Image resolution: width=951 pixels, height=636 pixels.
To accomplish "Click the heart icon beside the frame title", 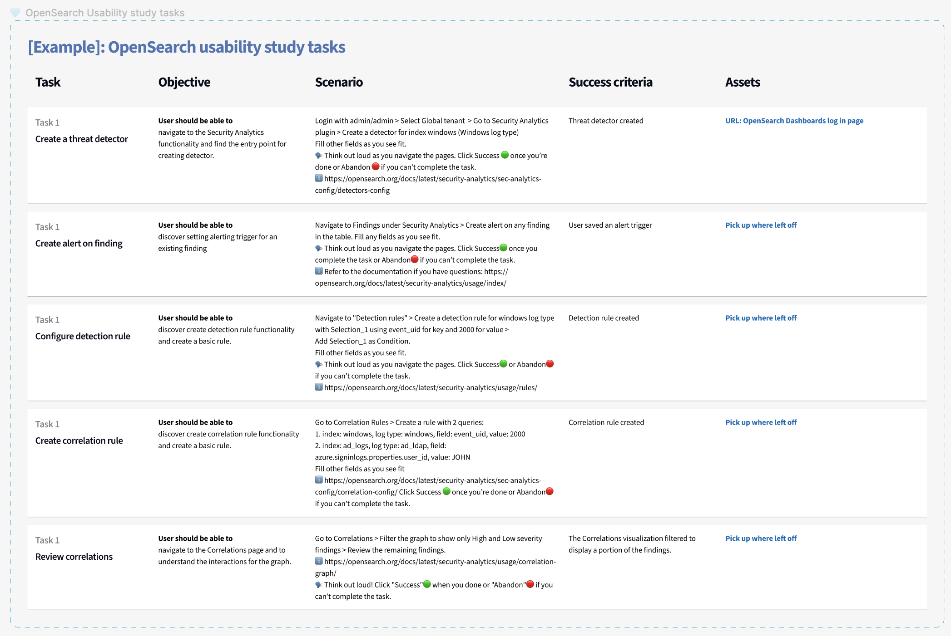I will coord(15,13).
